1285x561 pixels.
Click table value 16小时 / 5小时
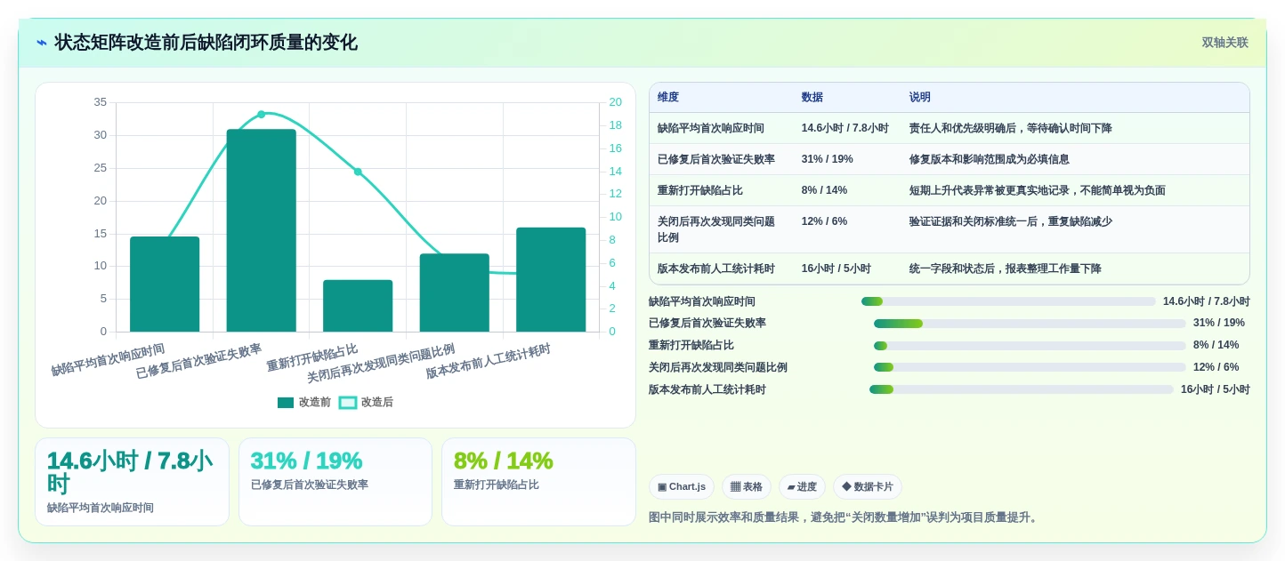pyautogui.click(x=836, y=269)
